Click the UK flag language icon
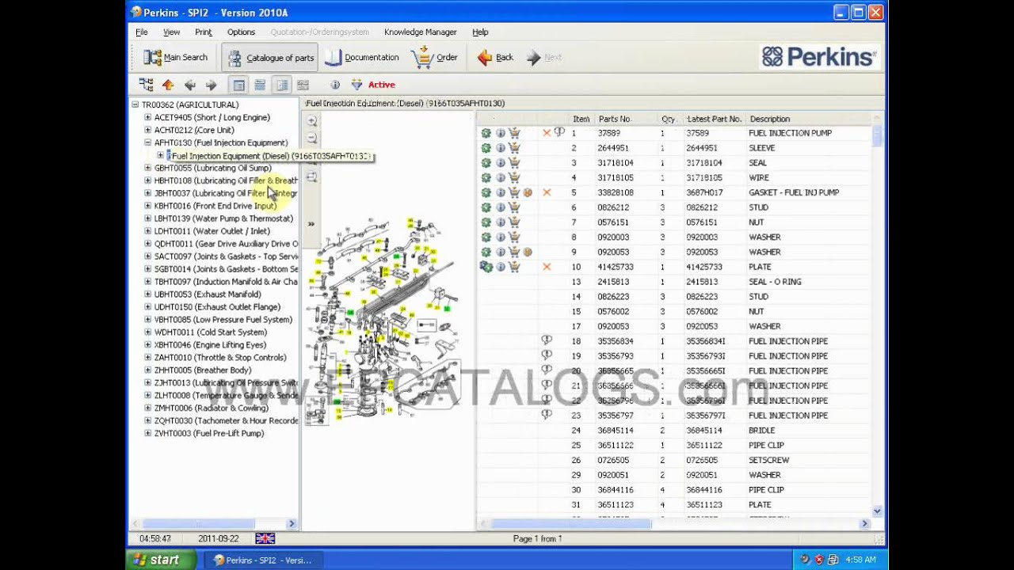 (265, 538)
